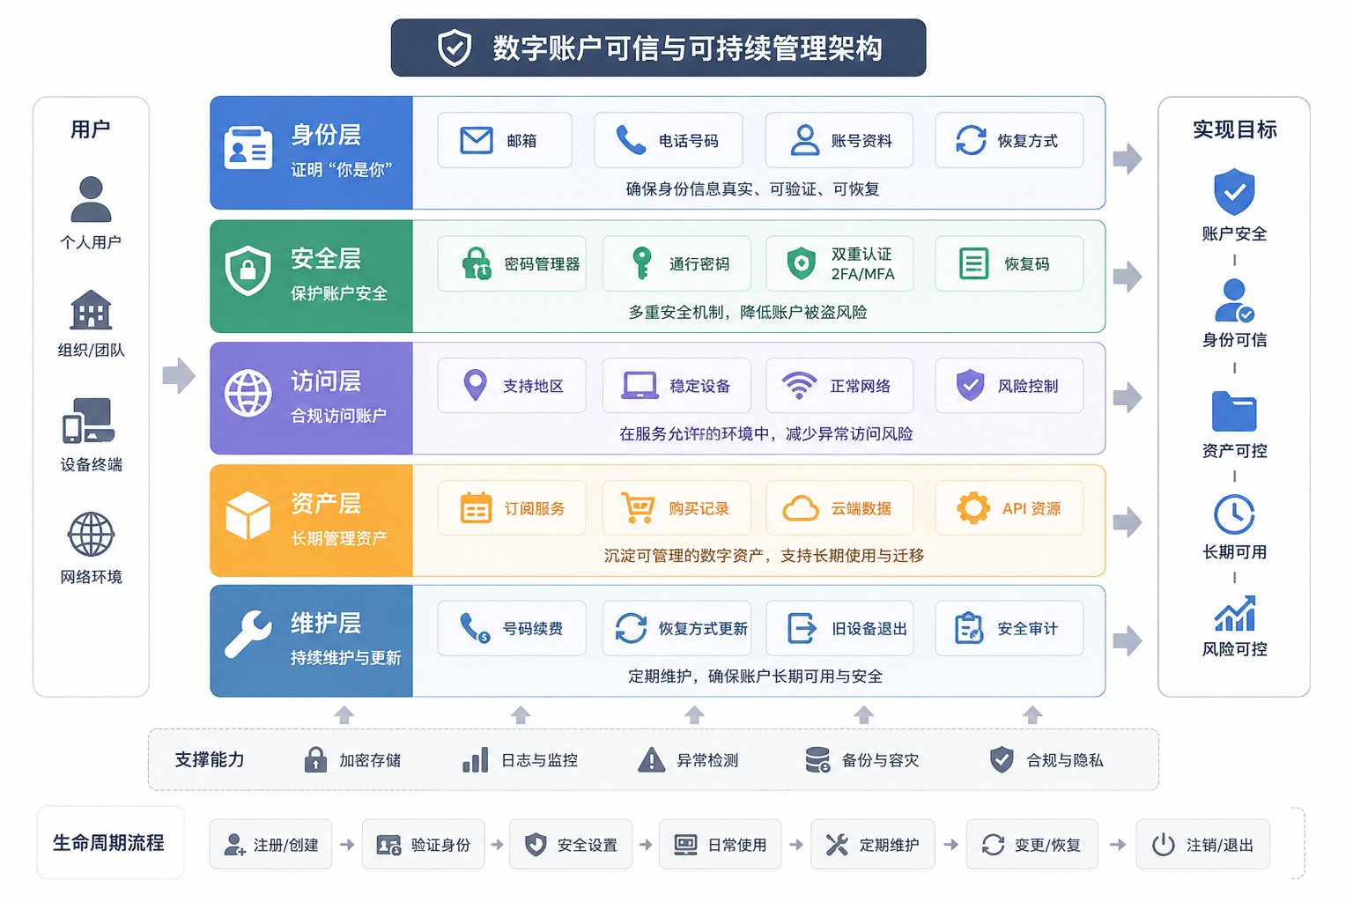Click the 号码续费 phone icon
This screenshot has height=902, width=1353.
click(x=475, y=628)
